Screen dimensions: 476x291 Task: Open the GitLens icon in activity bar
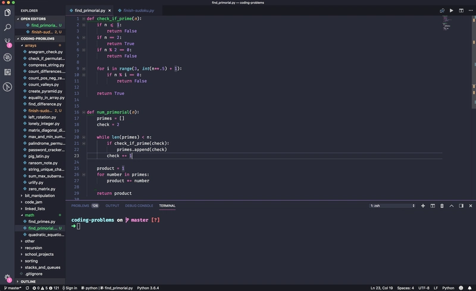[x=7, y=87]
